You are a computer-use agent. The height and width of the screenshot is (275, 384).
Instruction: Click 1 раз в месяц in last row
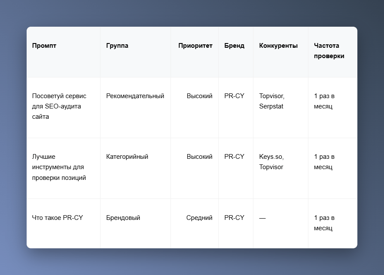pos(324,223)
